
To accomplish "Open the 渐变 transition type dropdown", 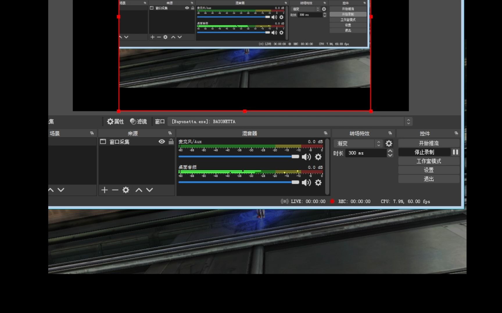I will coord(358,143).
